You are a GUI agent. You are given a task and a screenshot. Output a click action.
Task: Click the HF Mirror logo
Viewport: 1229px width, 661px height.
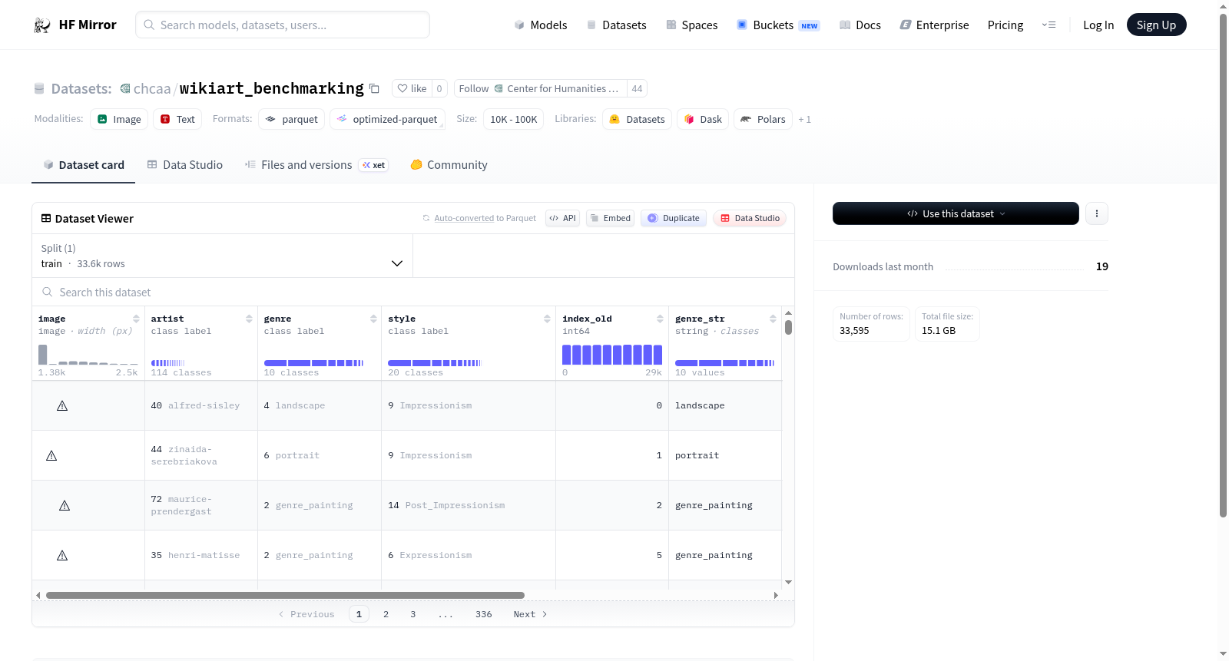75,25
